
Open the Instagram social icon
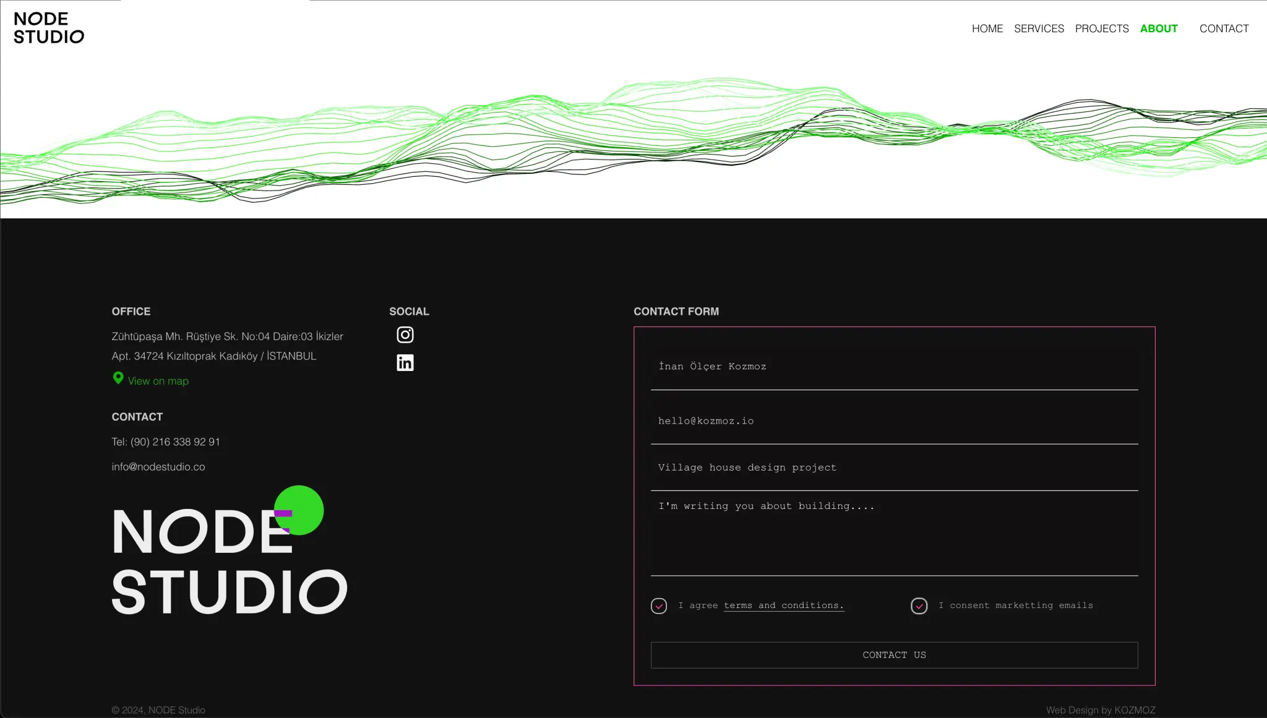(405, 335)
